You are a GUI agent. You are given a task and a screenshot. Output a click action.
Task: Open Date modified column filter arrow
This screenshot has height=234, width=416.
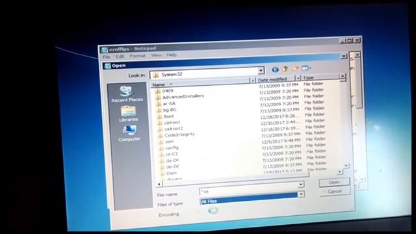coord(298,78)
